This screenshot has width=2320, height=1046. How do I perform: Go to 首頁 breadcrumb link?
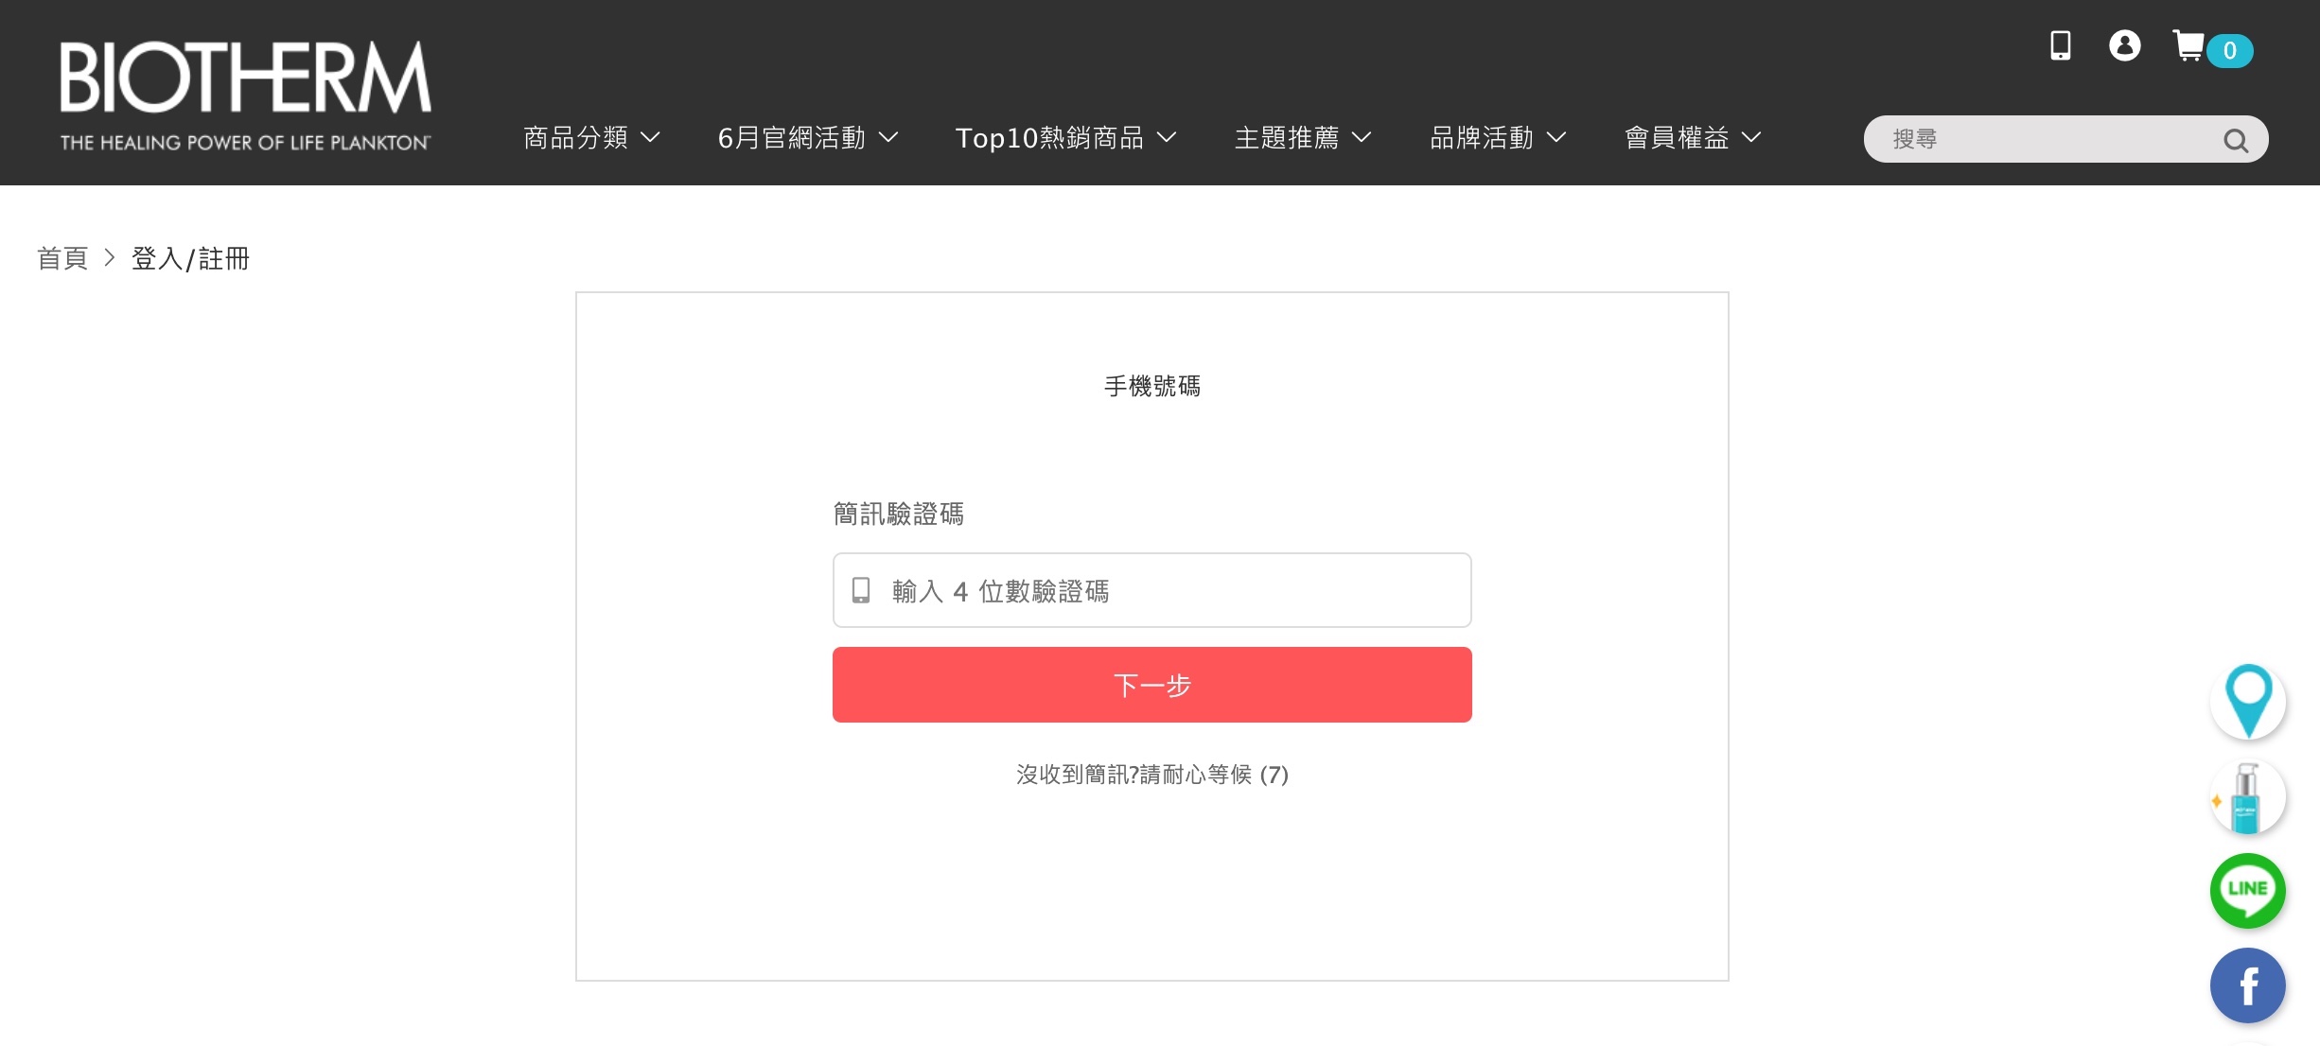62,258
